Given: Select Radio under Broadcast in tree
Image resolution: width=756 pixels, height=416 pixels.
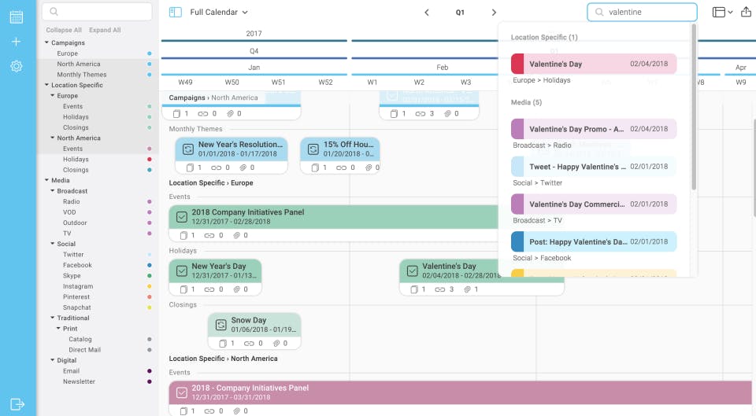Looking at the screenshot, I should tap(72, 202).
